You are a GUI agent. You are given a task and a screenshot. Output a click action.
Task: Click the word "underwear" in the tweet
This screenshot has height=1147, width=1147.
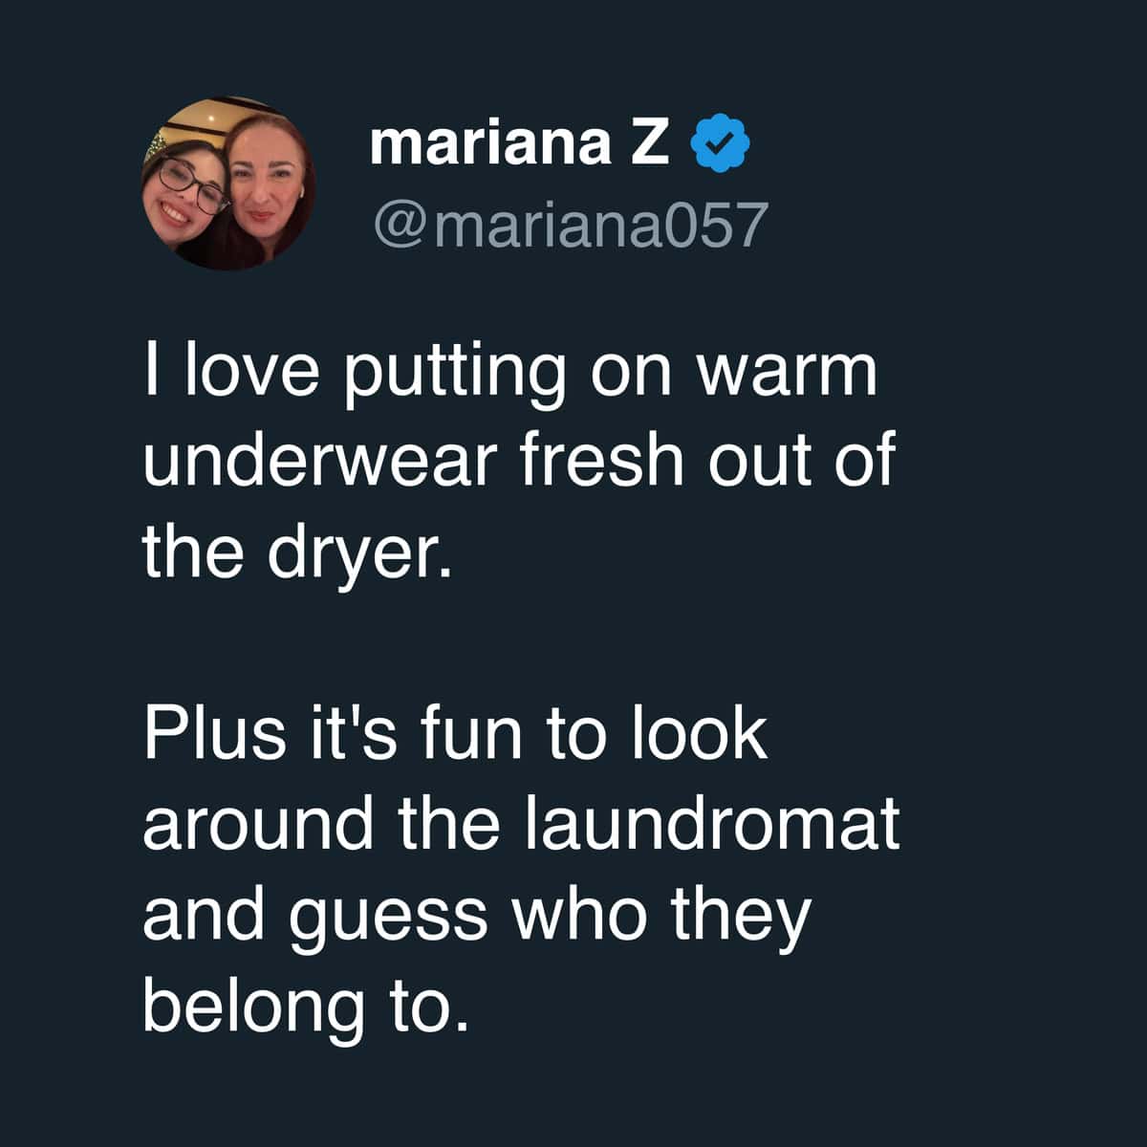(x=321, y=460)
